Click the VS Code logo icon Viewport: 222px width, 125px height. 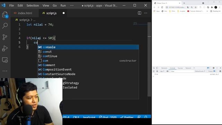[3, 6]
